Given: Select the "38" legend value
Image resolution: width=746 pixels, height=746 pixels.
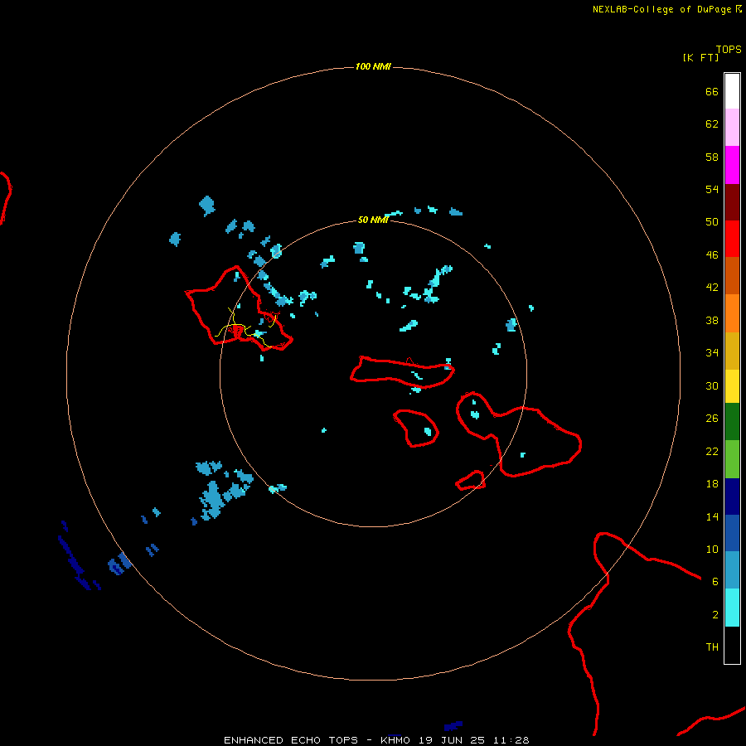Looking at the screenshot, I should coord(712,320).
